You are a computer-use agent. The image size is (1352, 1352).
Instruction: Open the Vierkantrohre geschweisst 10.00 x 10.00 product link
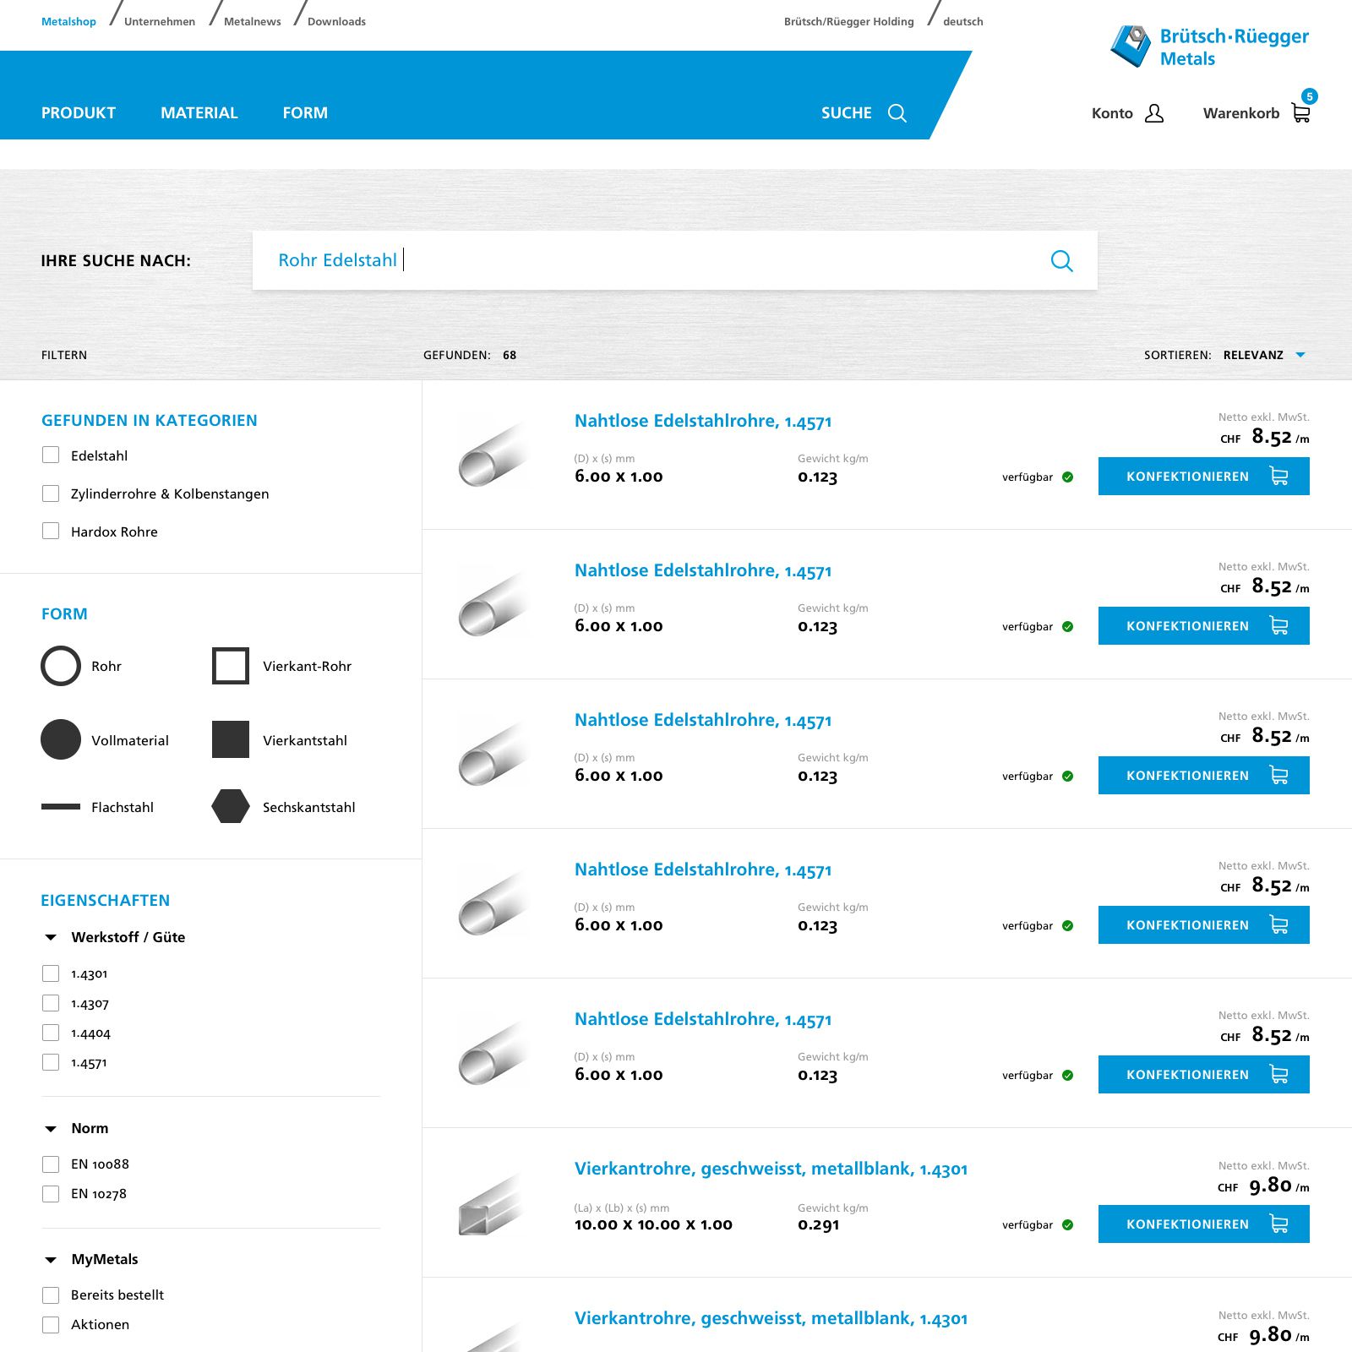(x=771, y=1169)
